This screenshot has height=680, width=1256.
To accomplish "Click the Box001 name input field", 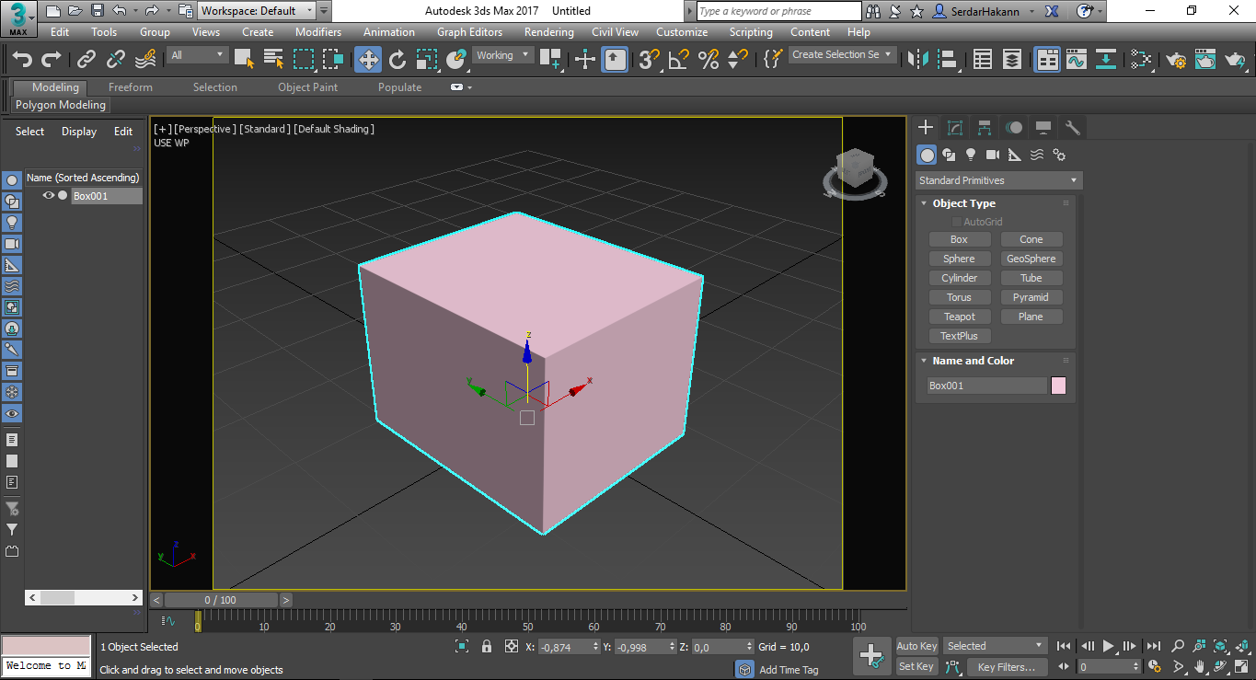I will tap(986, 386).
